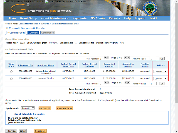Select View ACCS radio for P004A220053

pos(11,79)
